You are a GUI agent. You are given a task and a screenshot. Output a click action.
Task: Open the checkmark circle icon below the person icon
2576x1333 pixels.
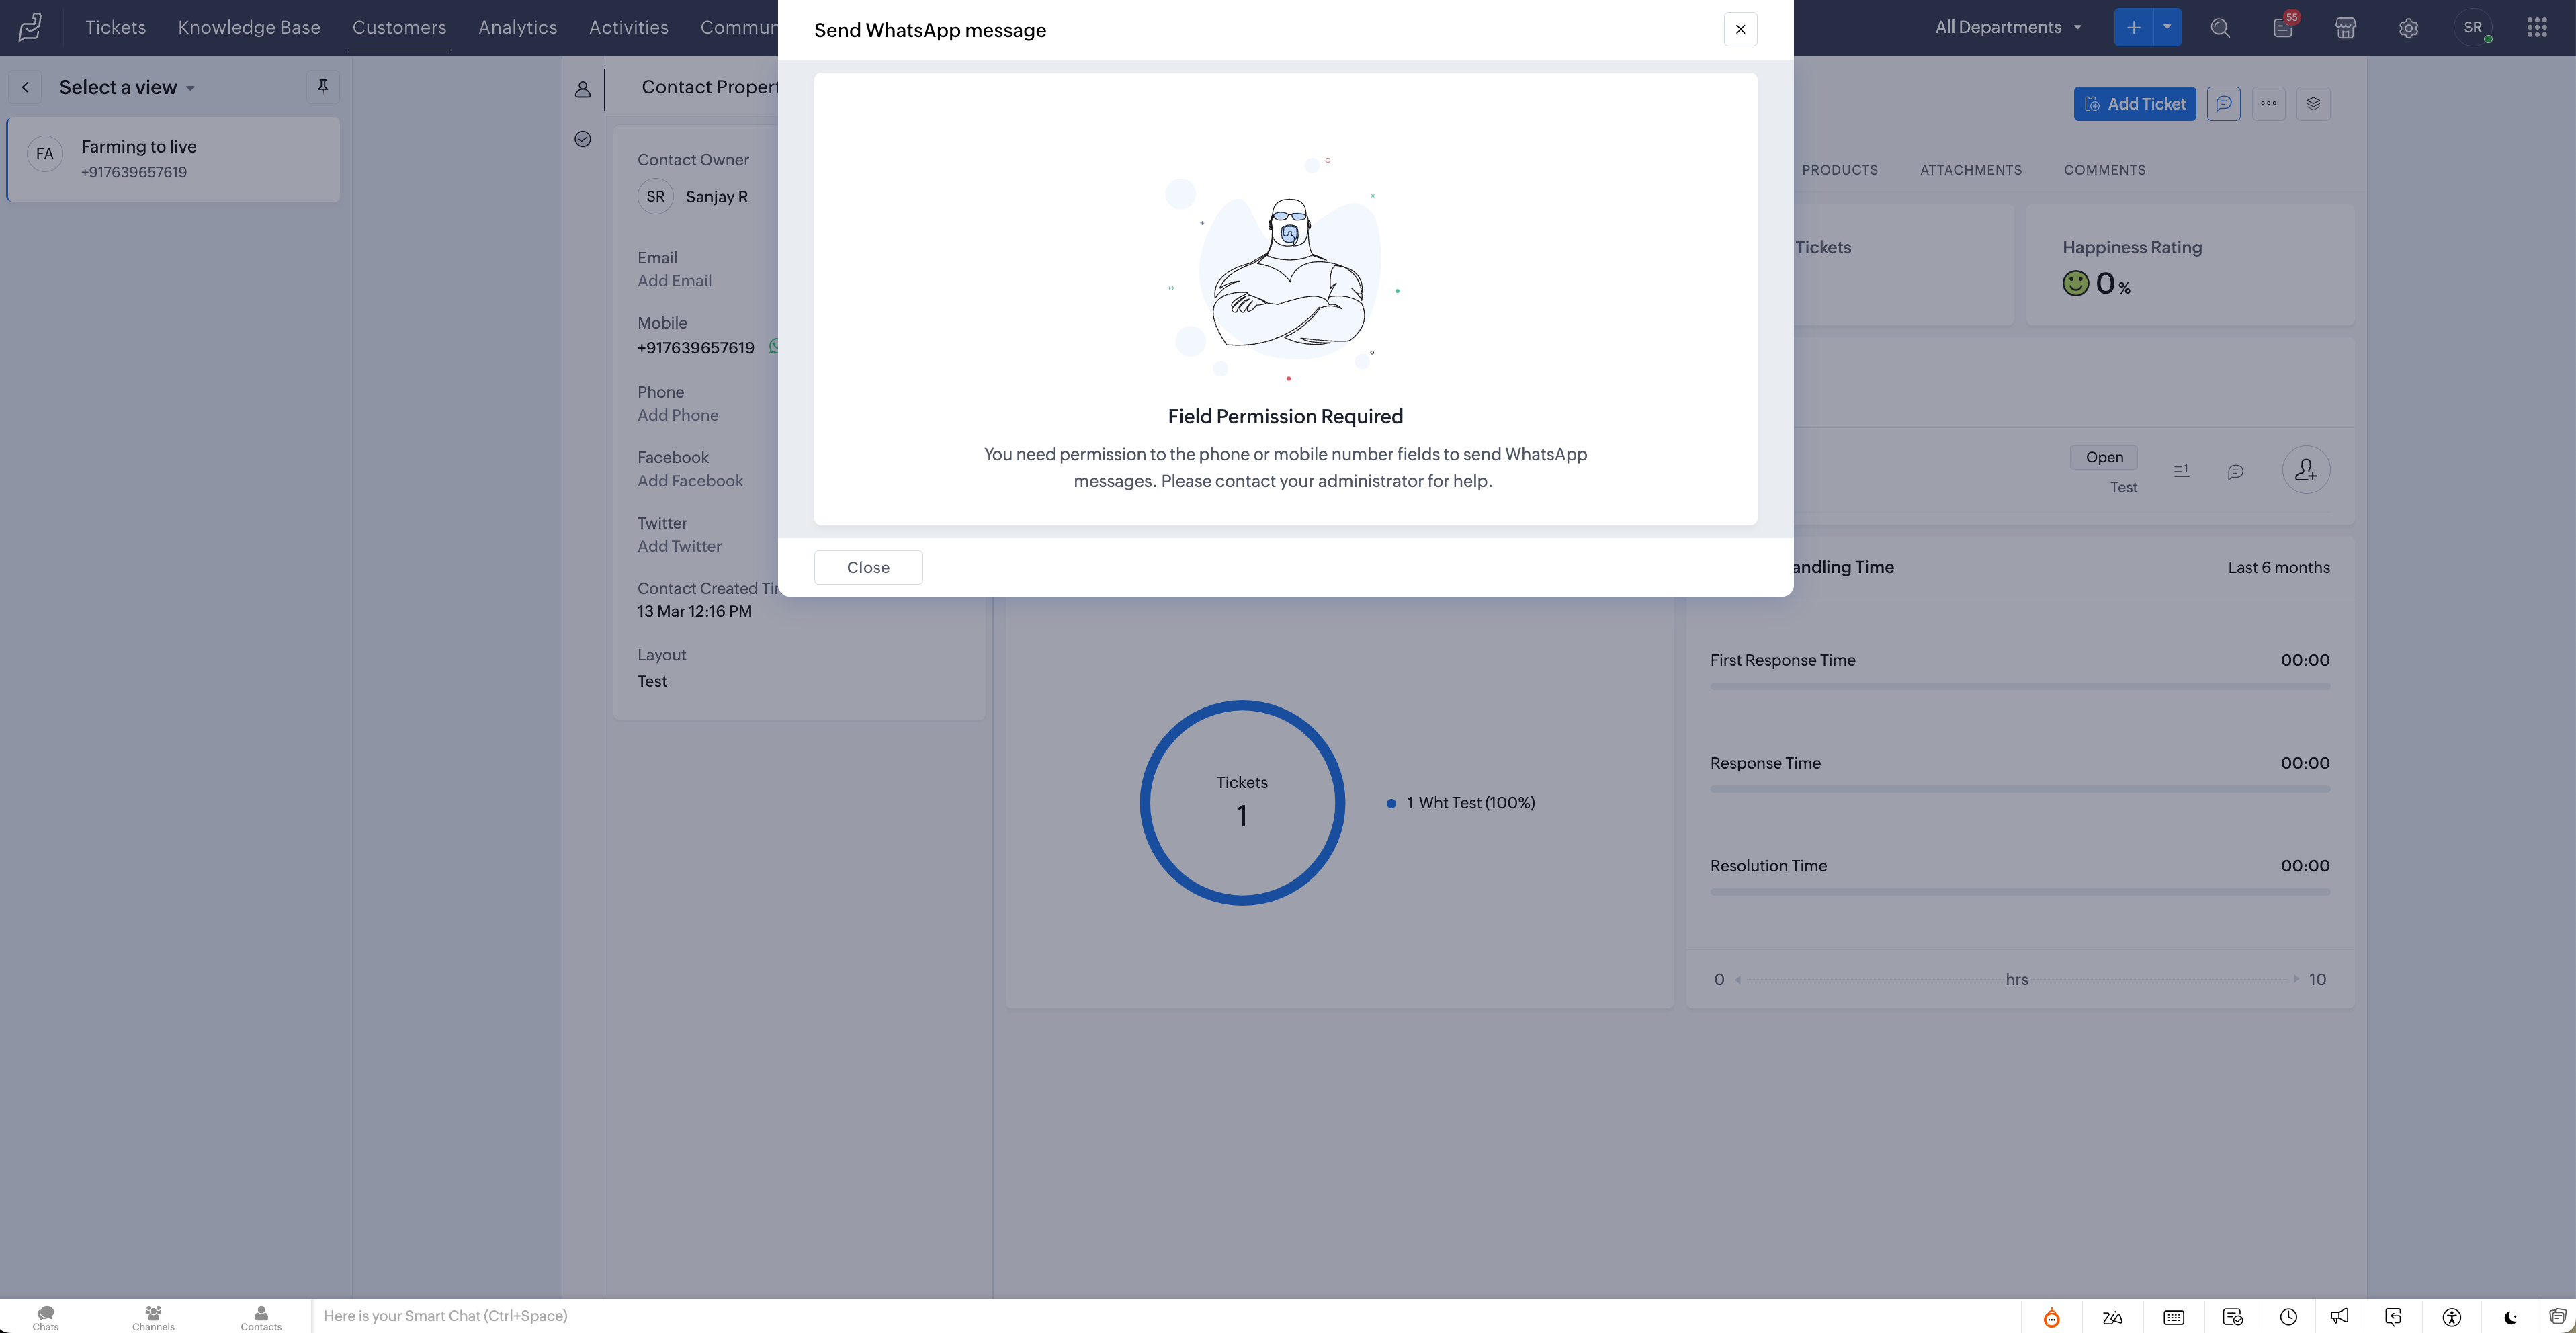pyautogui.click(x=583, y=139)
